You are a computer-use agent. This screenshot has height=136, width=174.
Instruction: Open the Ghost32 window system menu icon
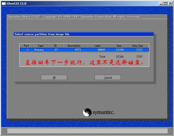[4, 3]
